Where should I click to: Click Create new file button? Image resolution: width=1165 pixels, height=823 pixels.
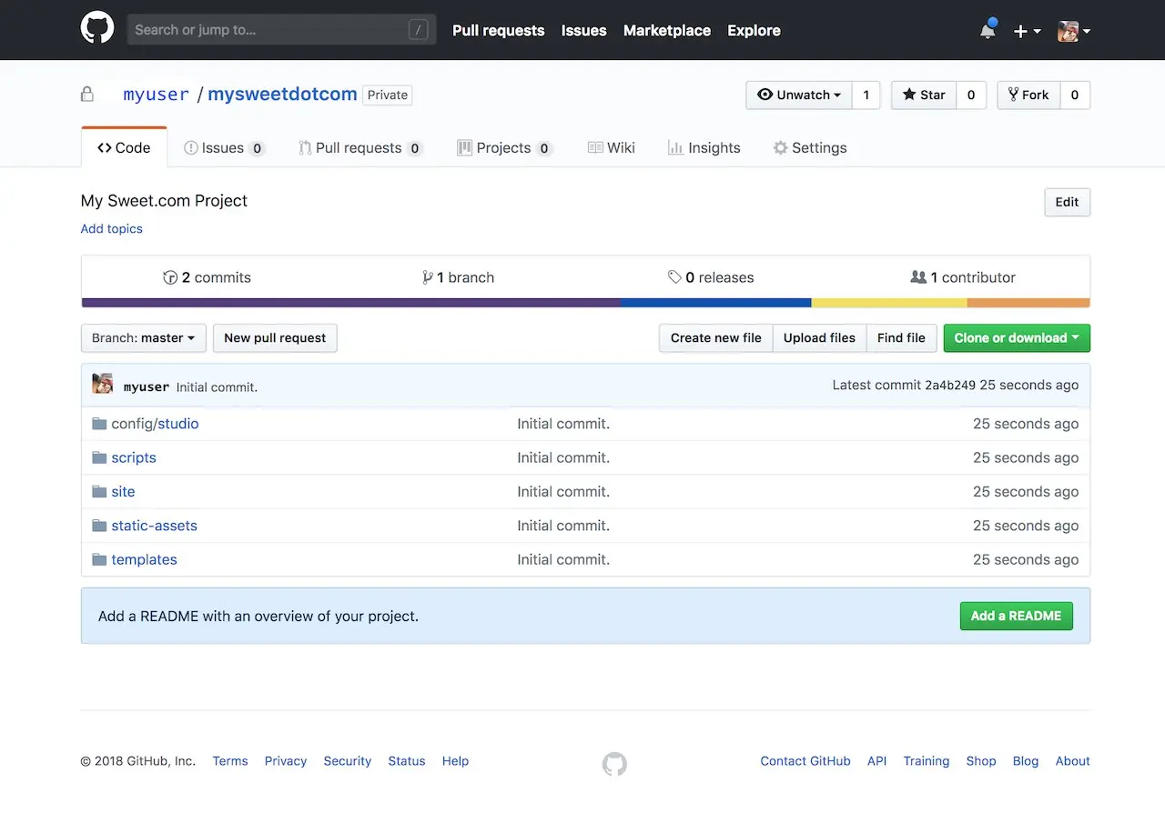point(715,337)
